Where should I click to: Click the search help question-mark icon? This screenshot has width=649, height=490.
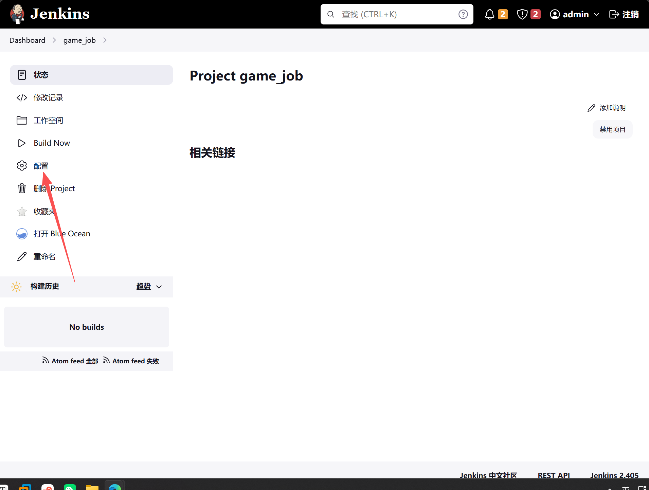point(463,14)
